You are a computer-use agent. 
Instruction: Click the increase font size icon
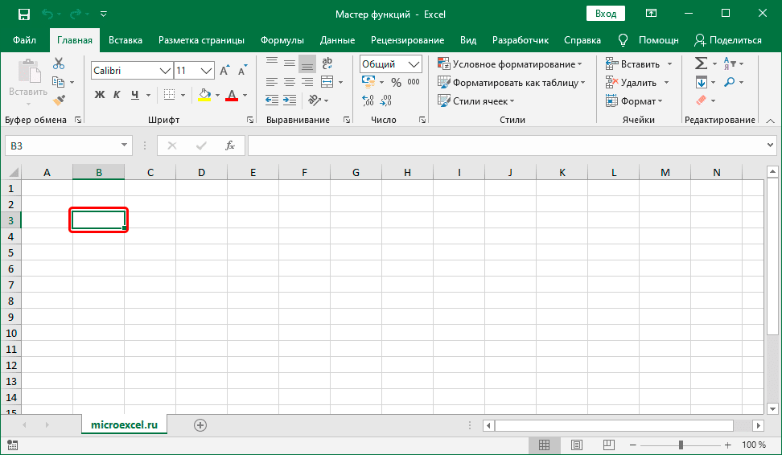point(225,71)
